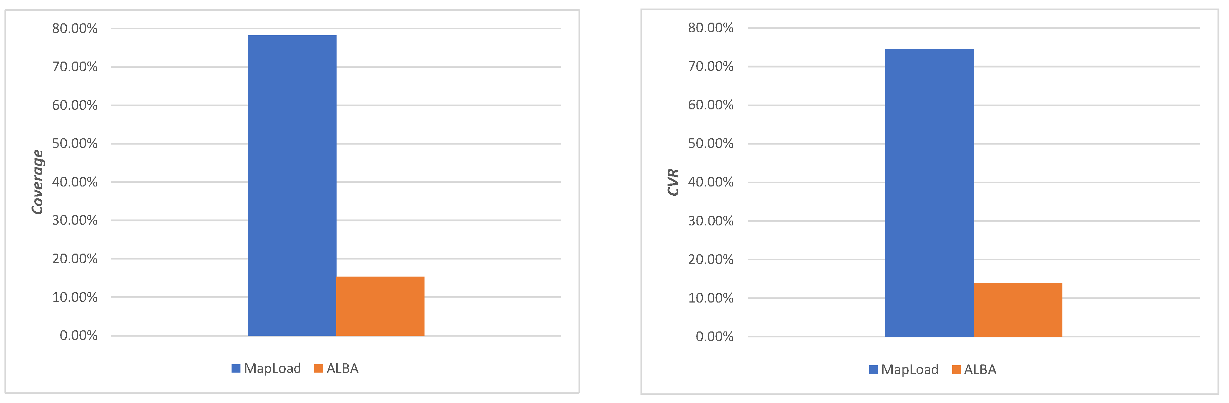
Task: Click the MapLoad legend text under Coverage chart
Action: 272,368
